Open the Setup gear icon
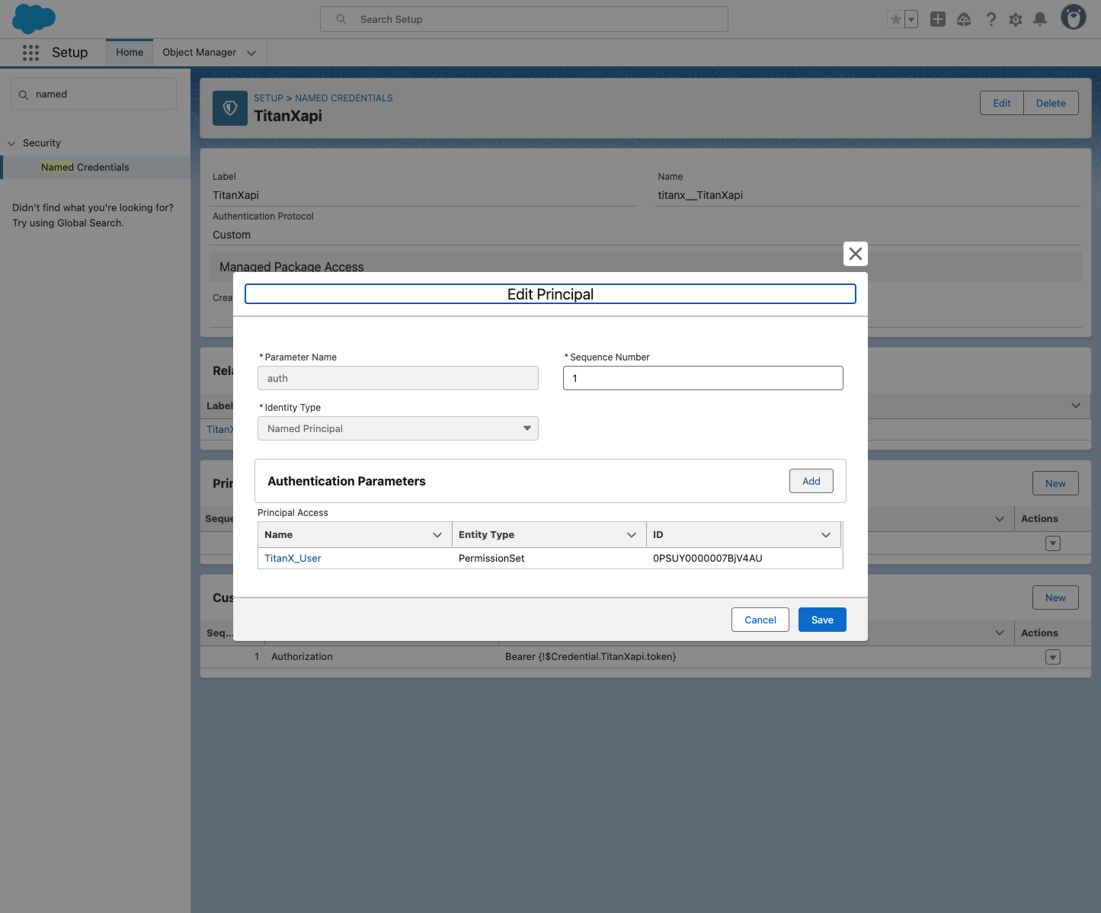 pyautogui.click(x=1016, y=19)
